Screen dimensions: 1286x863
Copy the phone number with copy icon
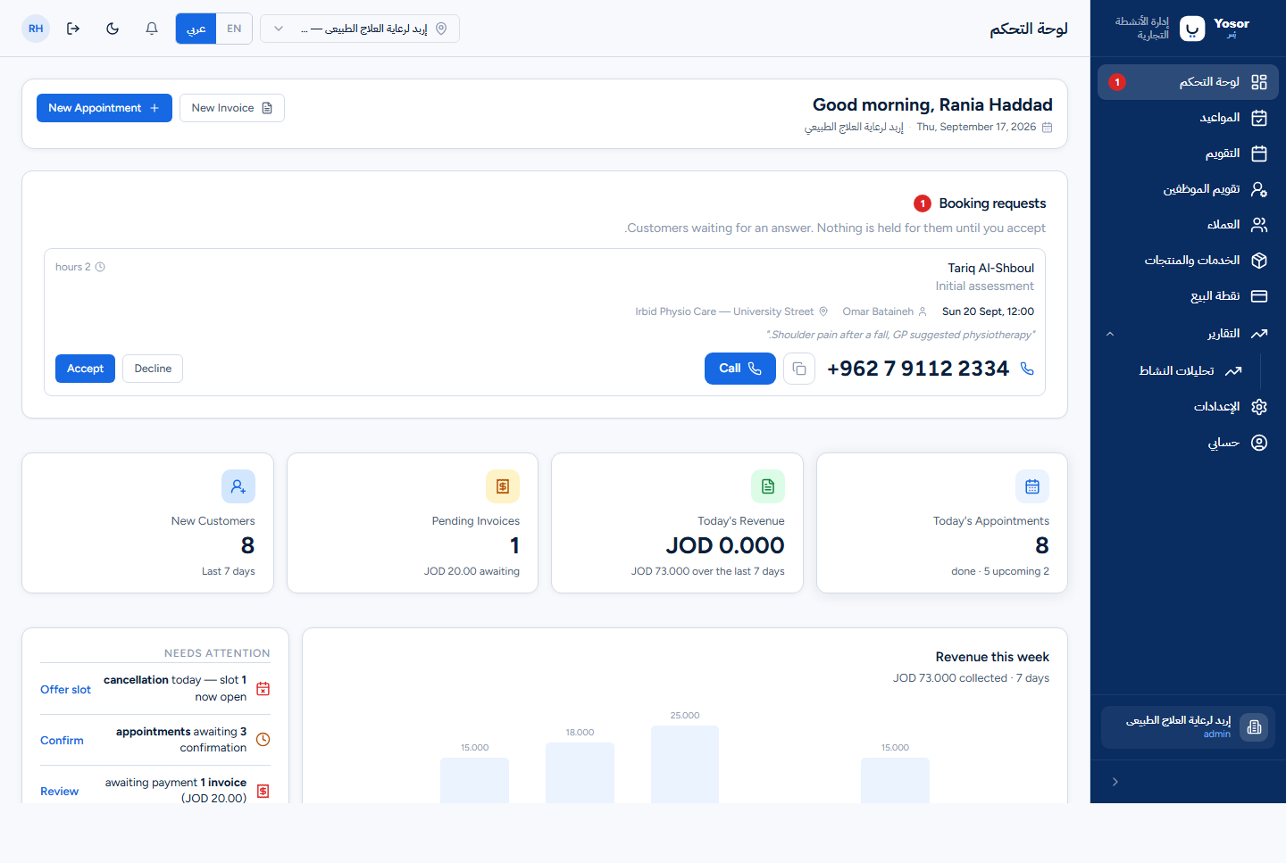[x=799, y=369]
